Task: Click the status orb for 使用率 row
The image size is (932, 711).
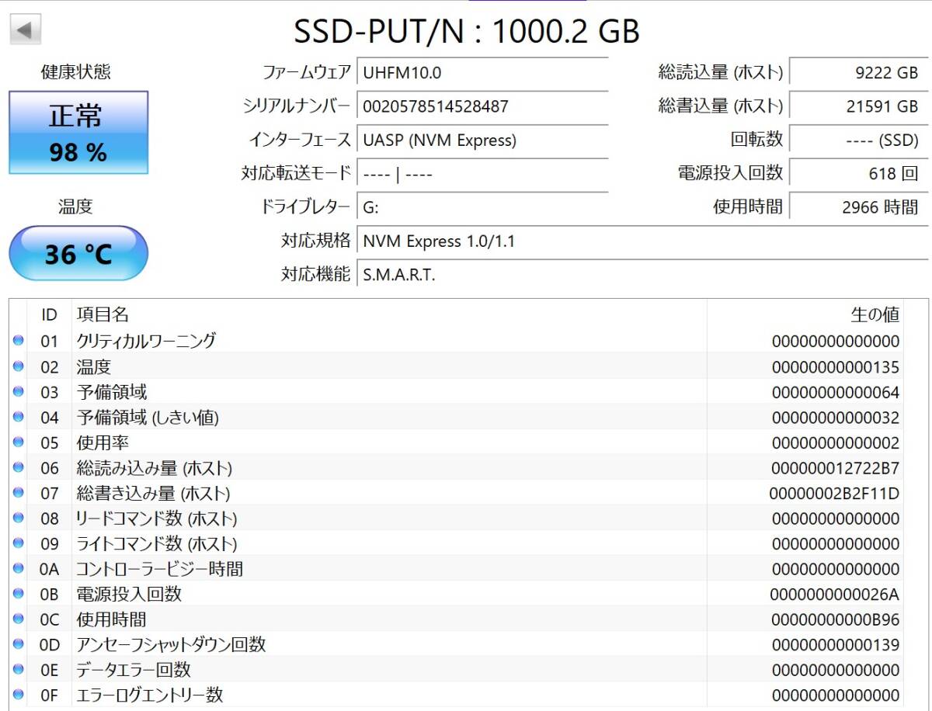Action: (x=19, y=442)
